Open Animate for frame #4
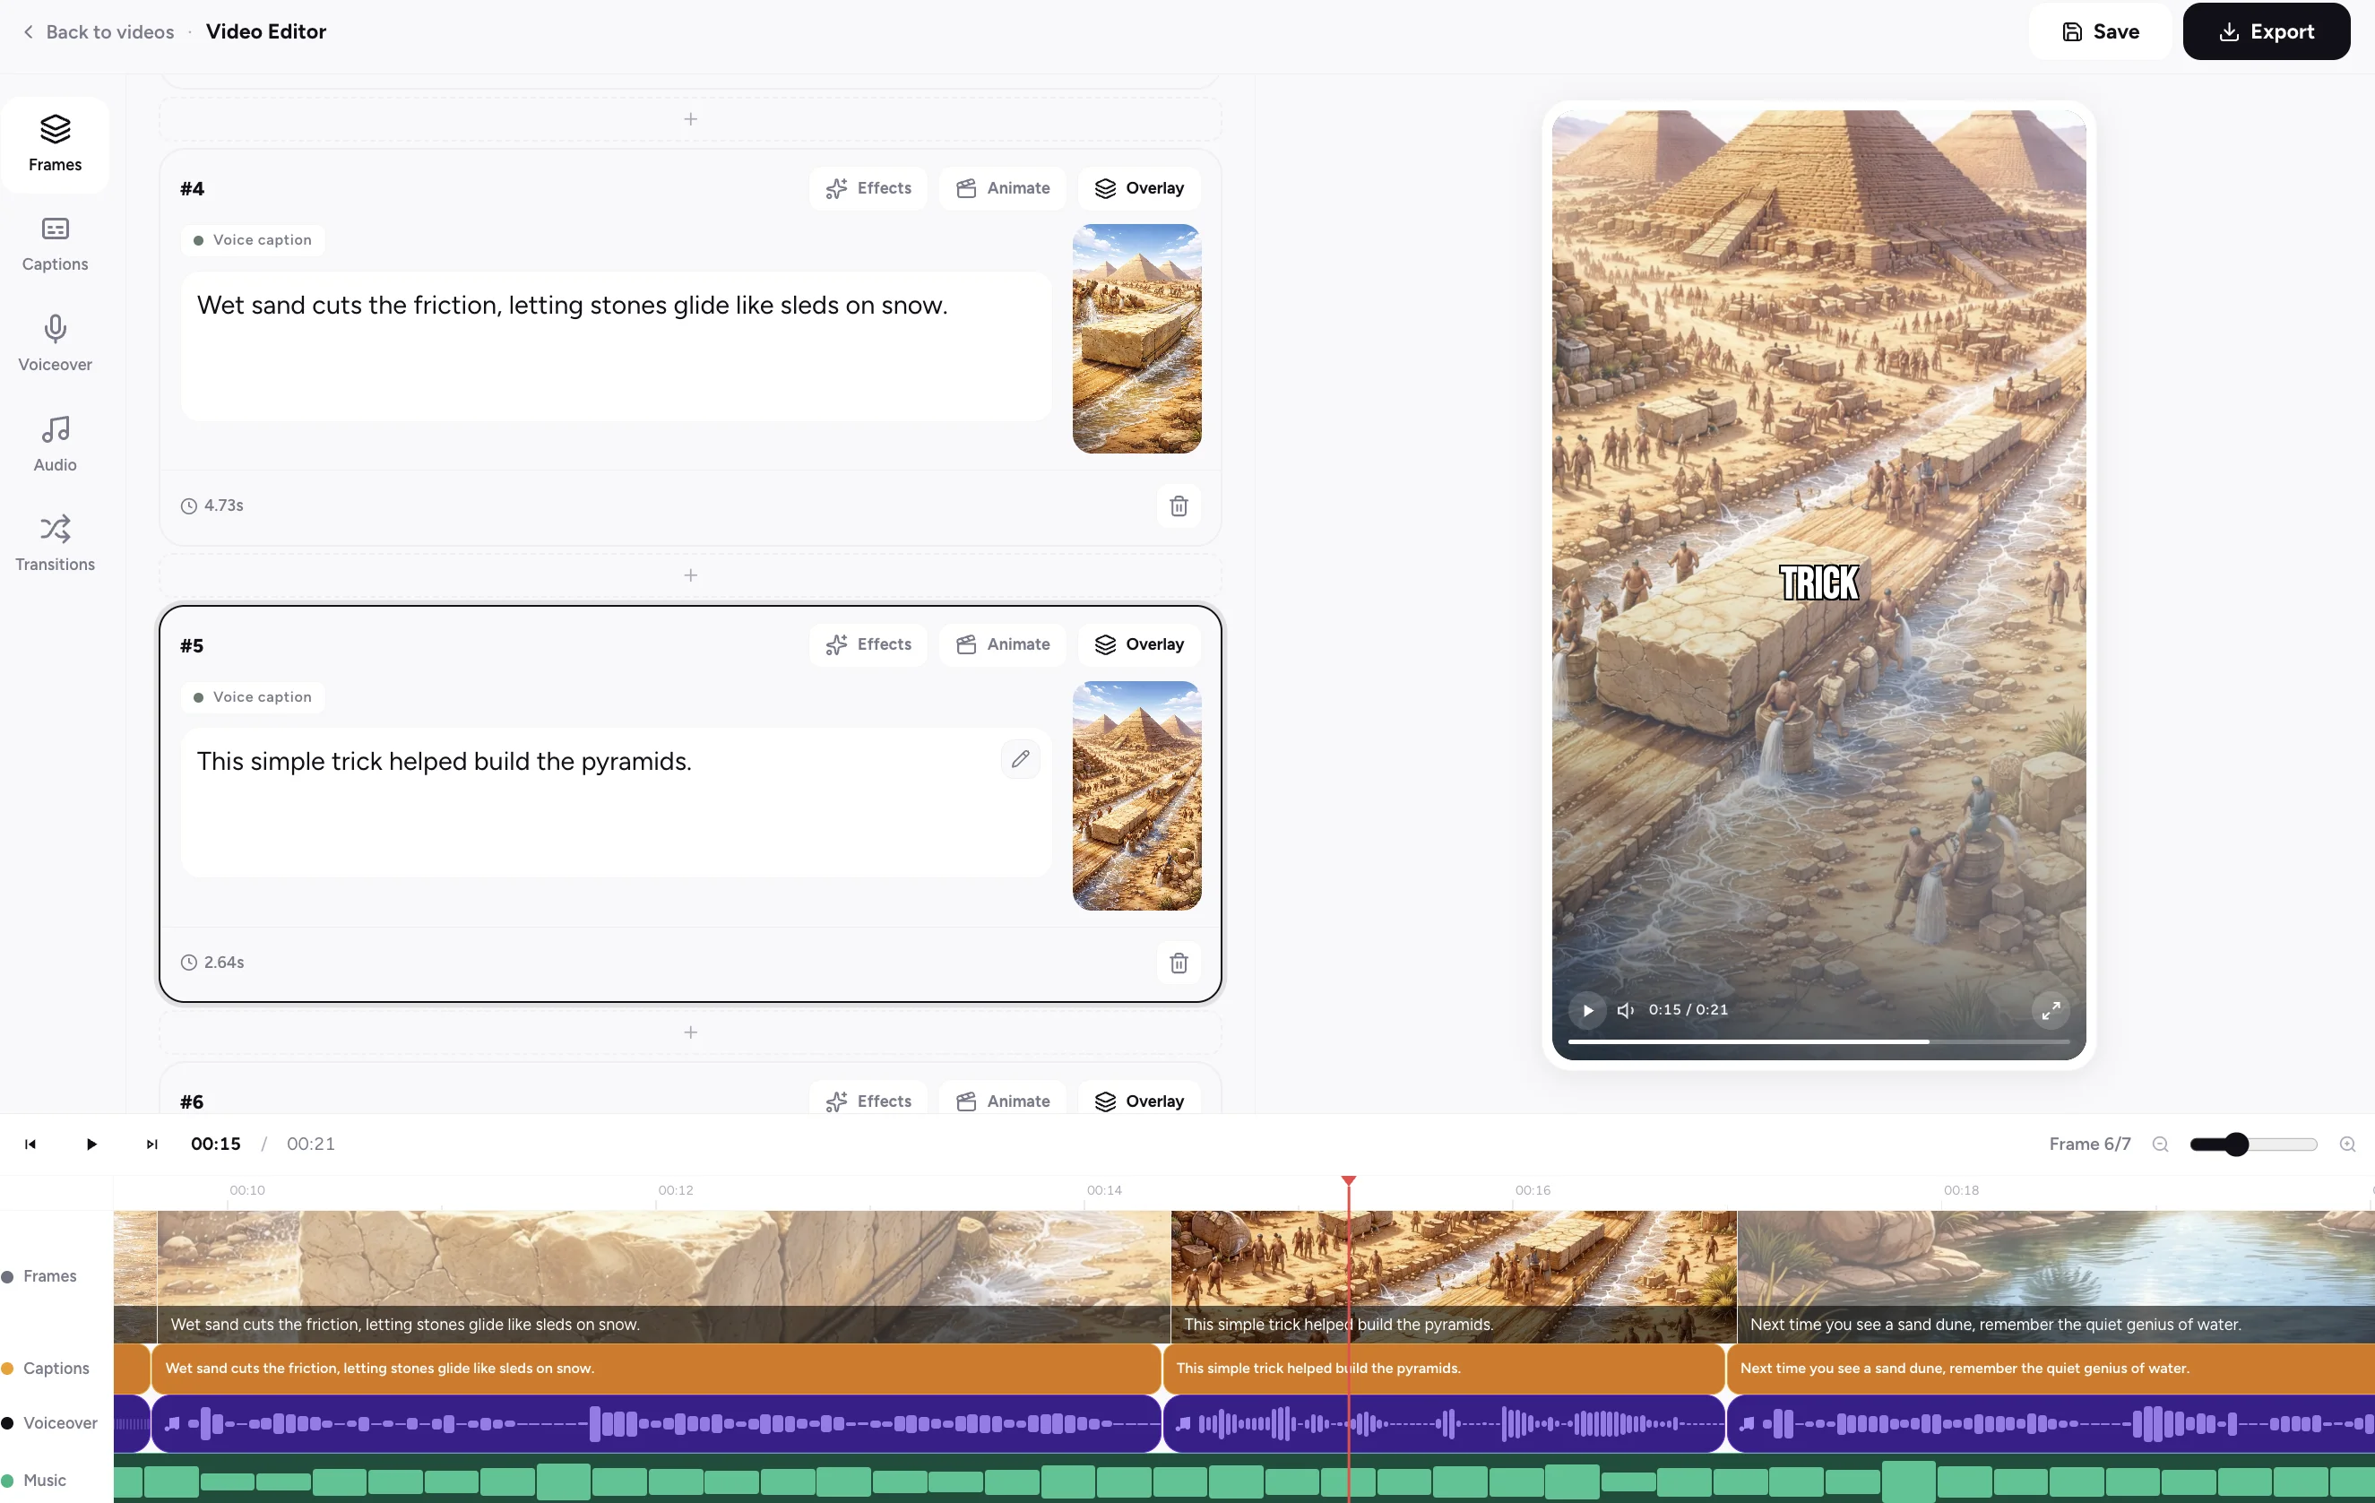Viewport: 2375px width, 1503px height. coord(1002,188)
